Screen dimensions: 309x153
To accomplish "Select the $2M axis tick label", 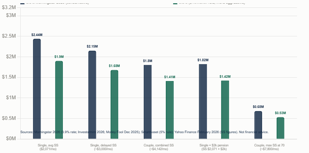I will pos(11,57).
